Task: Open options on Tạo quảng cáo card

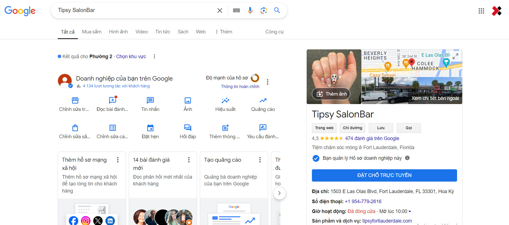Action: (x=260, y=160)
